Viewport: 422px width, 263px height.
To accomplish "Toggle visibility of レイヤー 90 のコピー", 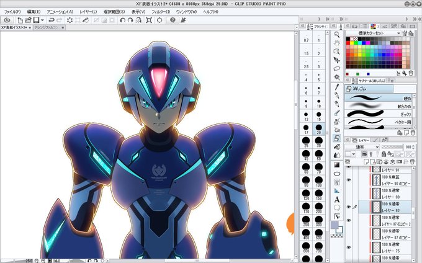I will click(349, 180).
